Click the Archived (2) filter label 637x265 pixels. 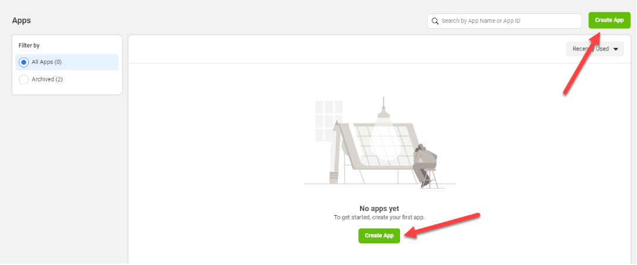tap(47, 80)
